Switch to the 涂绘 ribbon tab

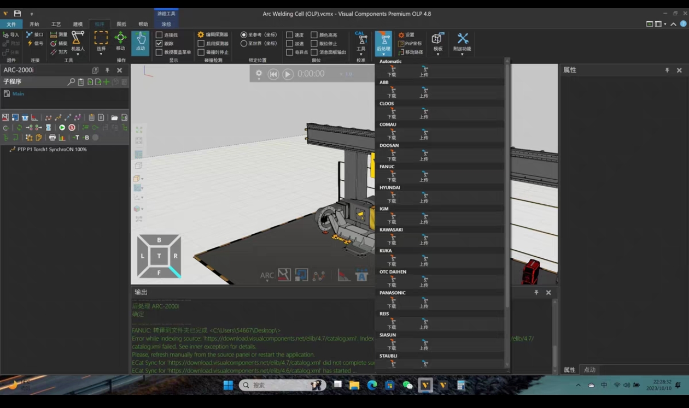(166, 24)
